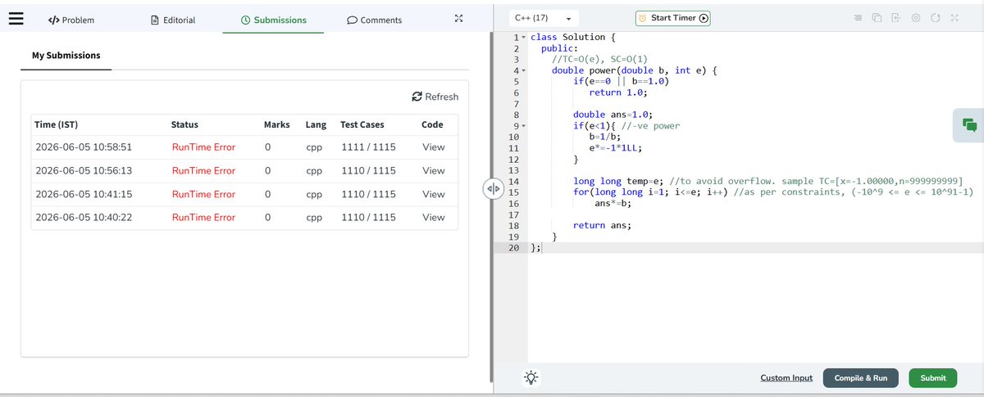This screenshot has height=397, width=984.
Task: Click the 1111 / 1115 test cases cell
Action: 368,147
